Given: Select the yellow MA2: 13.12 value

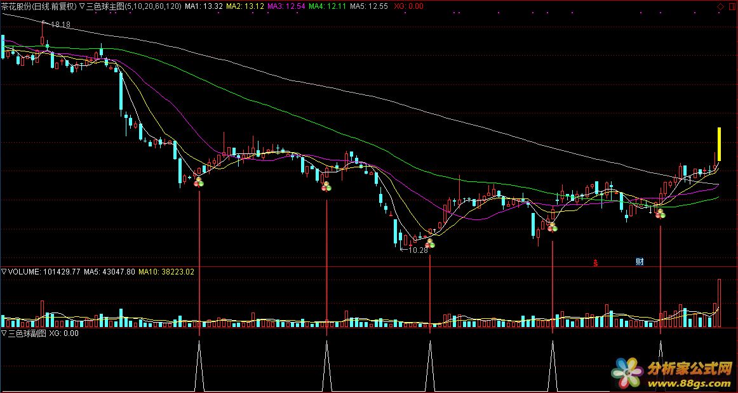Looking at the screenshot, I should 245,6.
